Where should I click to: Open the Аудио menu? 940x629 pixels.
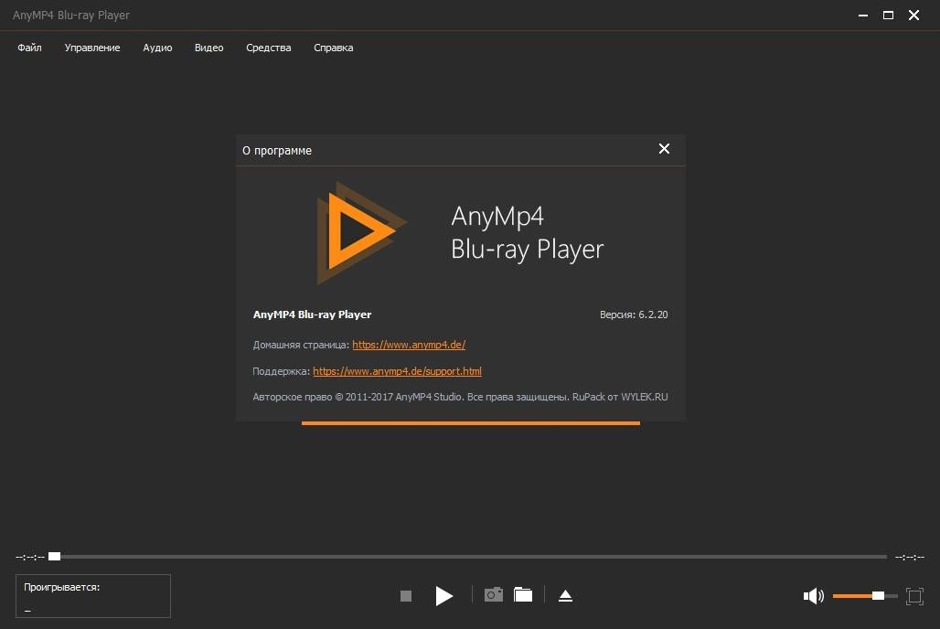(157, 48)
